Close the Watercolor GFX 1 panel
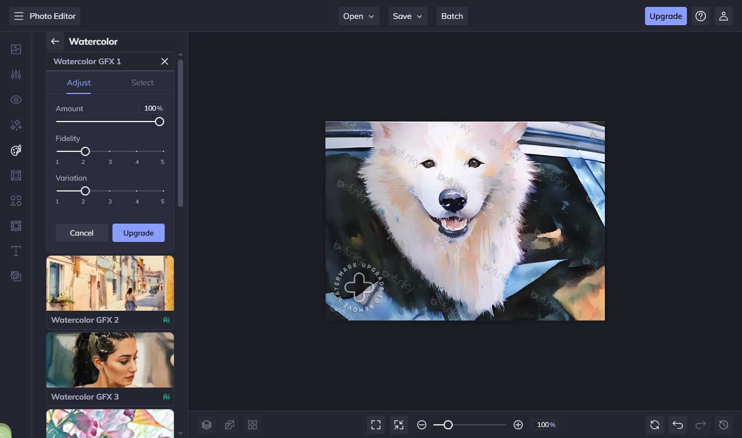 pos(165,61)
